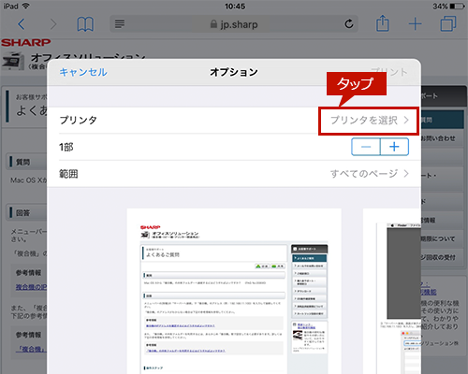Tap the SHARP logo on page

point(26,42)
